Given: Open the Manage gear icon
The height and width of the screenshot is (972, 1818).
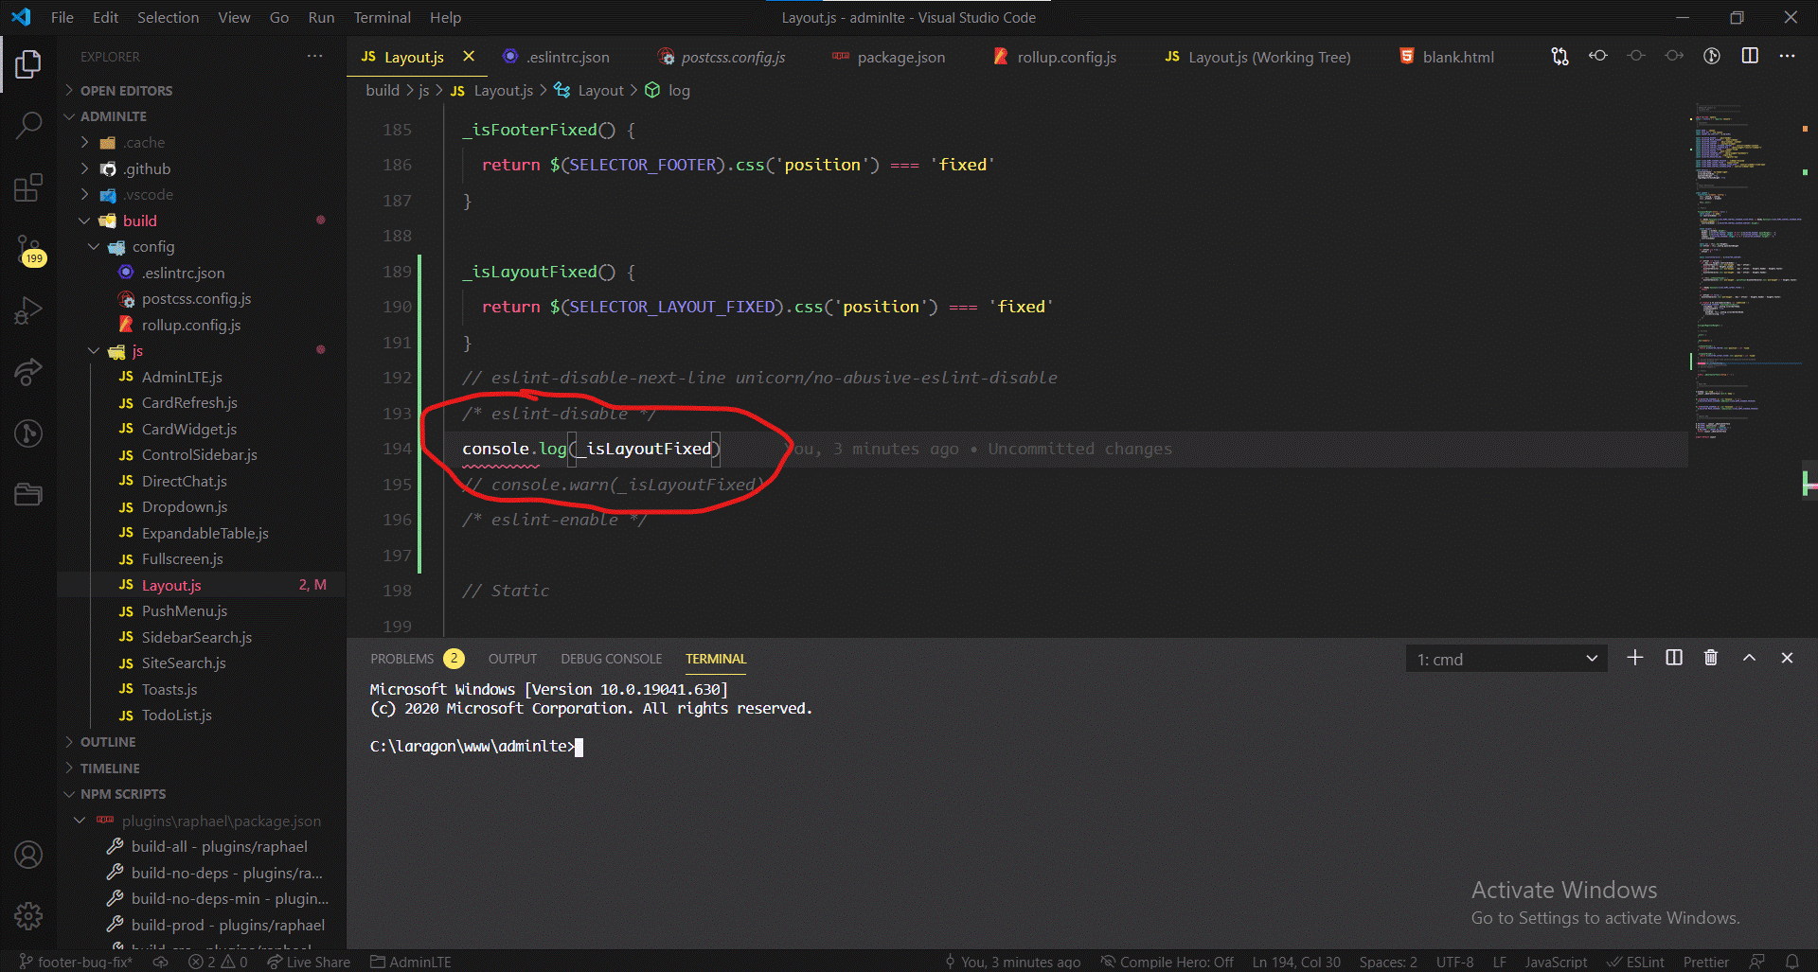Looking at the screenshot, I should [28, 916].
